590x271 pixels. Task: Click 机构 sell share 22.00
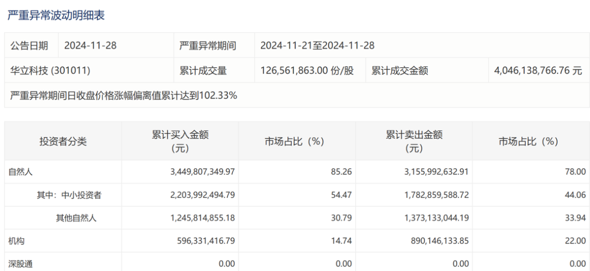(x=576, y=241)
